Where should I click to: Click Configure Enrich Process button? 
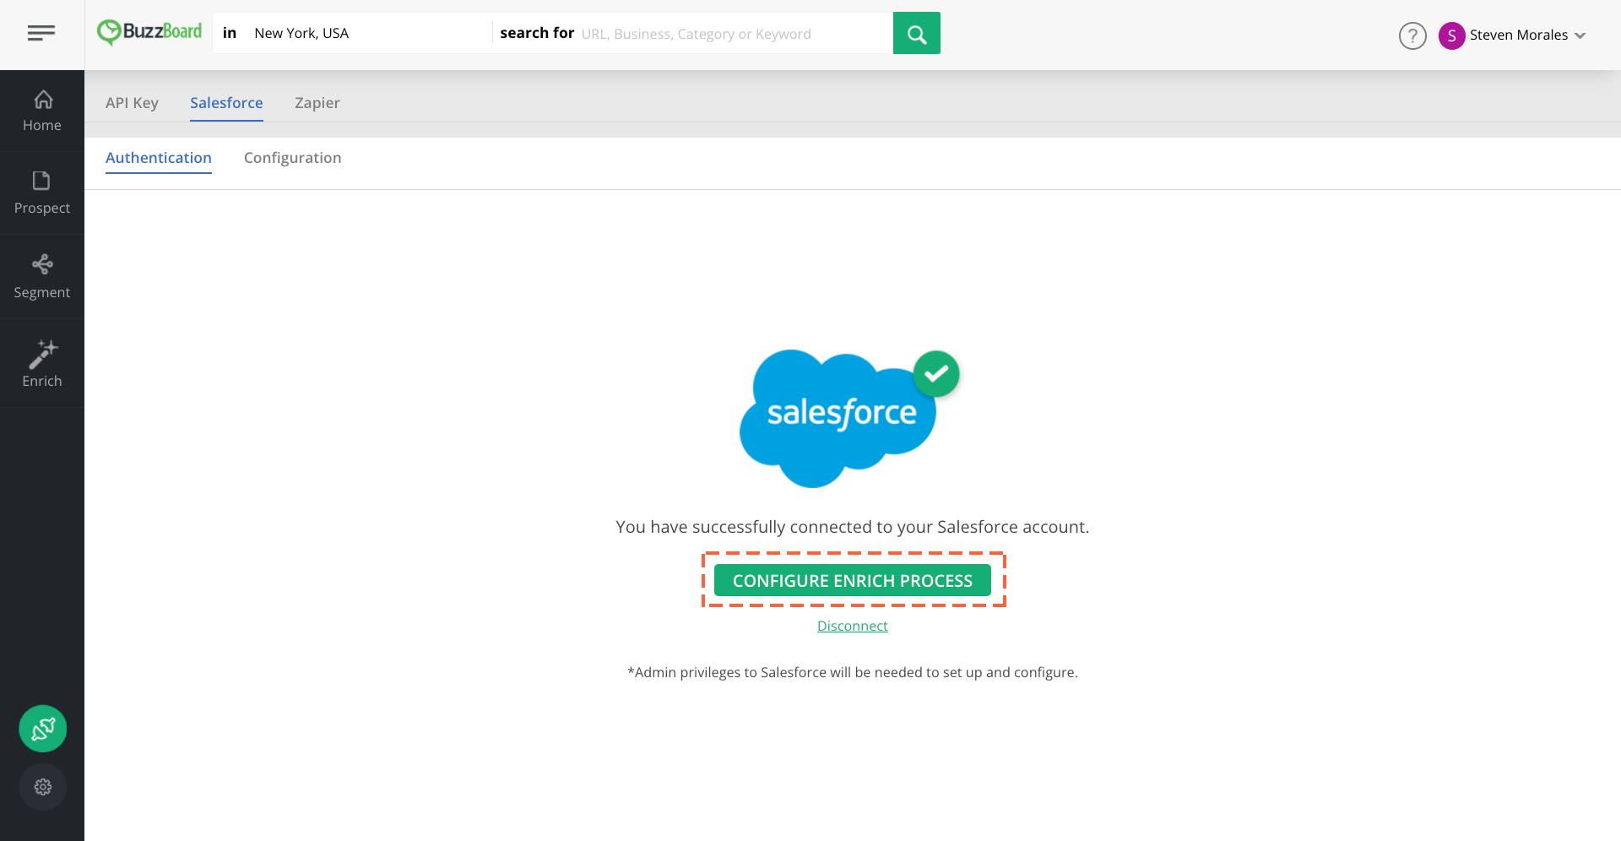coord(853,580)
